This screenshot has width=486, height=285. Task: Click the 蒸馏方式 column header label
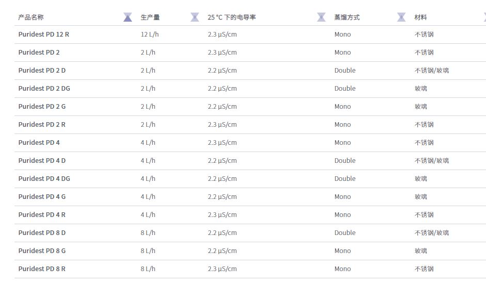point(347,18)
